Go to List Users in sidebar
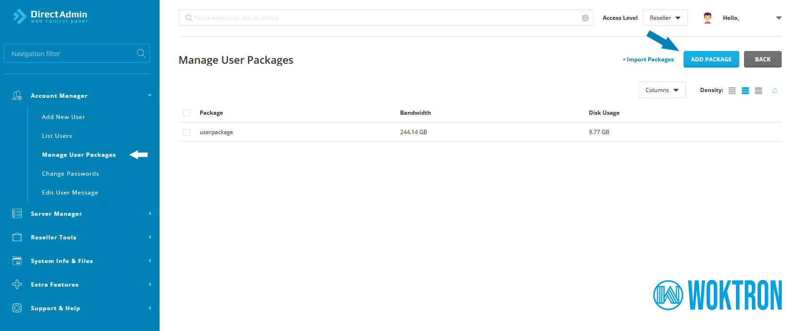 [57, 136]
